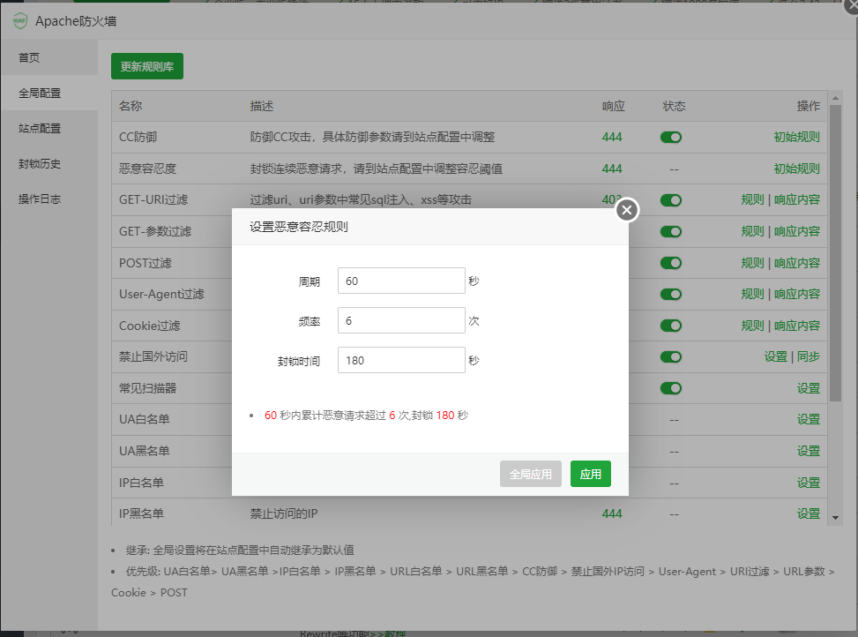Focus the 频率 input field
The width and height of the screenshot is (858, 637).
pyautogui.click(x=400, y=320)
